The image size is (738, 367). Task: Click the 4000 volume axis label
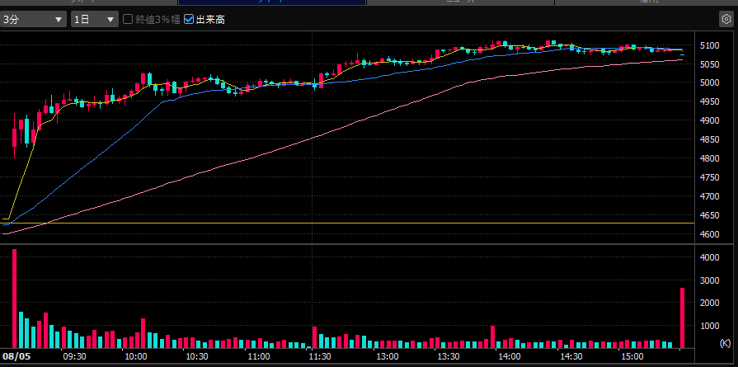(709, 257)
